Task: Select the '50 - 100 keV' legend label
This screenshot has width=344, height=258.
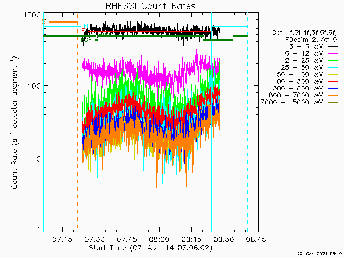Action: tap(300, 74)
